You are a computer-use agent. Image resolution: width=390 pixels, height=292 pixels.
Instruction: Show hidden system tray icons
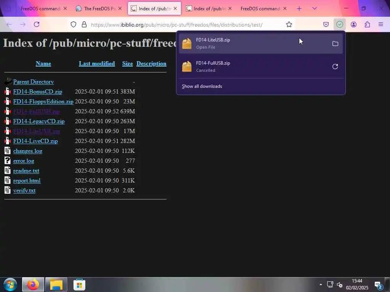click(321, 284)
